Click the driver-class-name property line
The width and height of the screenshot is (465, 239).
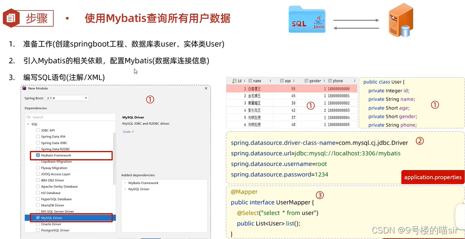pyautogui.click(x=319, y=143)
